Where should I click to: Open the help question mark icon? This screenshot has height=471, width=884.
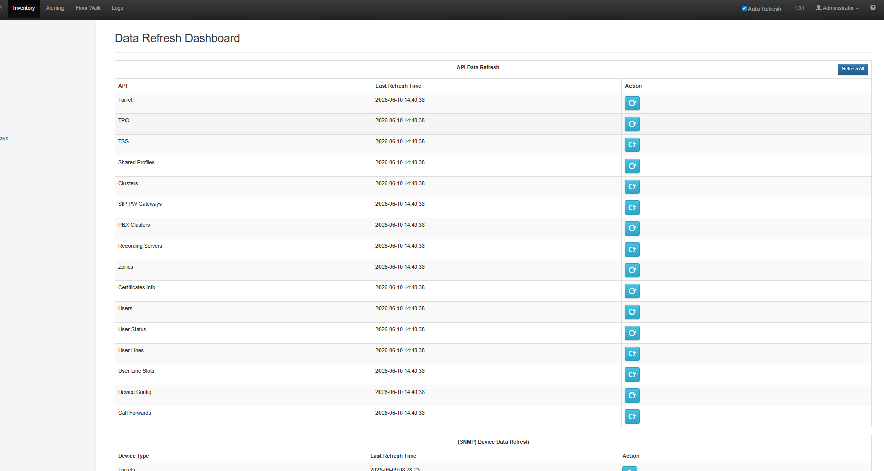point(873,8)
